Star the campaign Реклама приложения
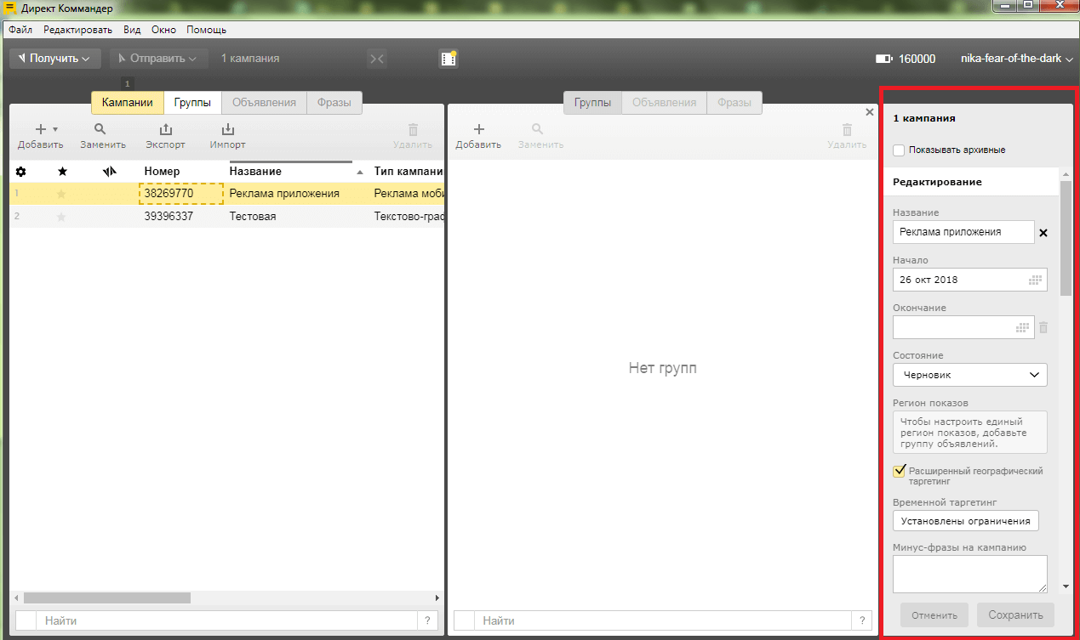The width and height of the screenshot is (1080, 640). pos(61,194)
